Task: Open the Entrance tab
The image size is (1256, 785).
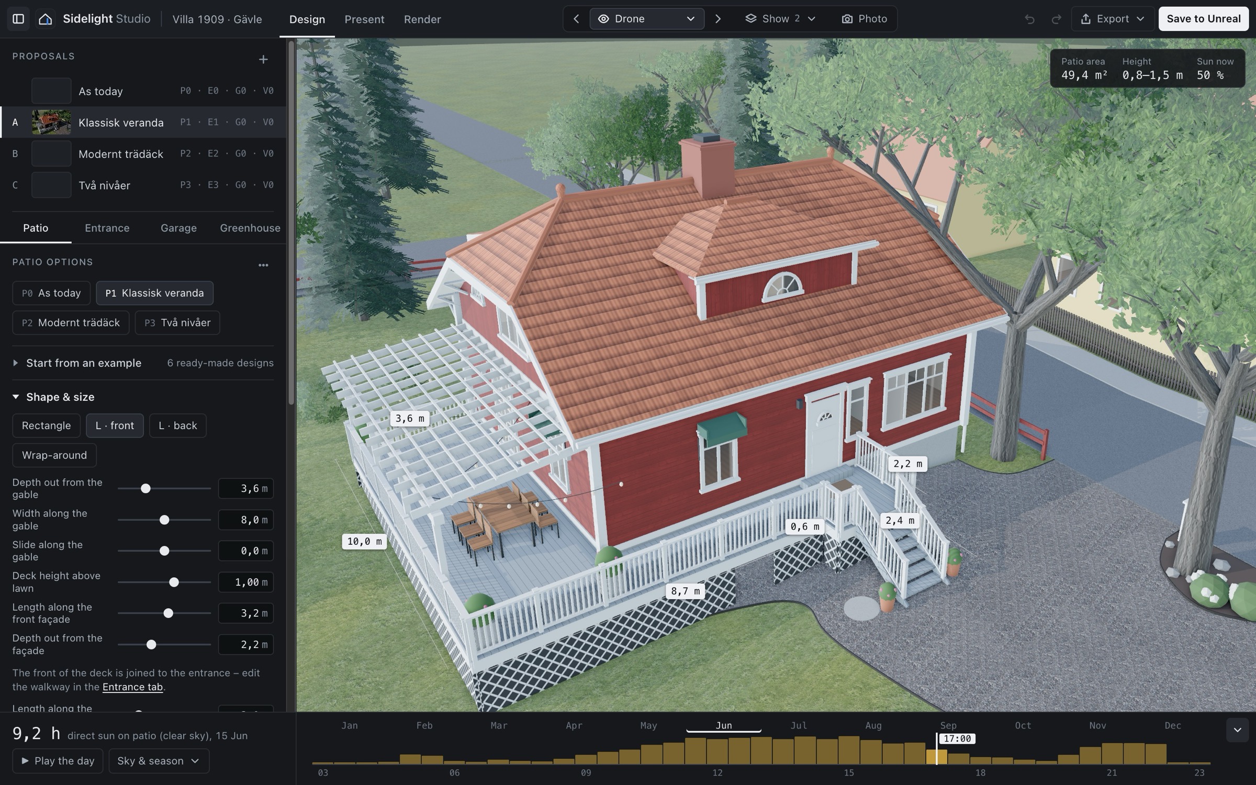Action: (x=107, y=228)
